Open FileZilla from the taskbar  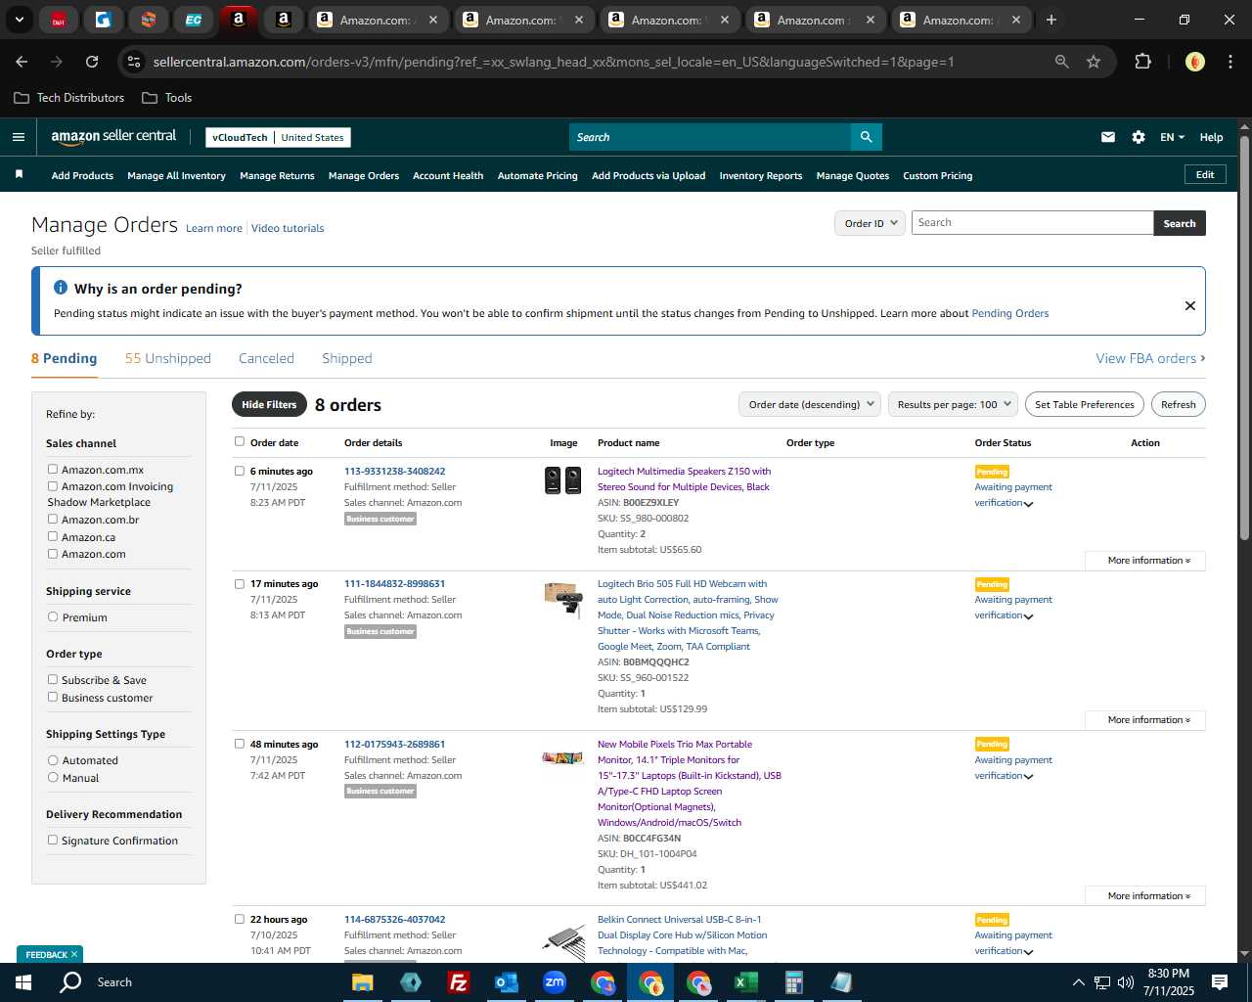(458, 982)
